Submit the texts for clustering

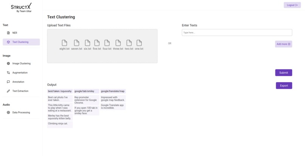pos(283,73)
